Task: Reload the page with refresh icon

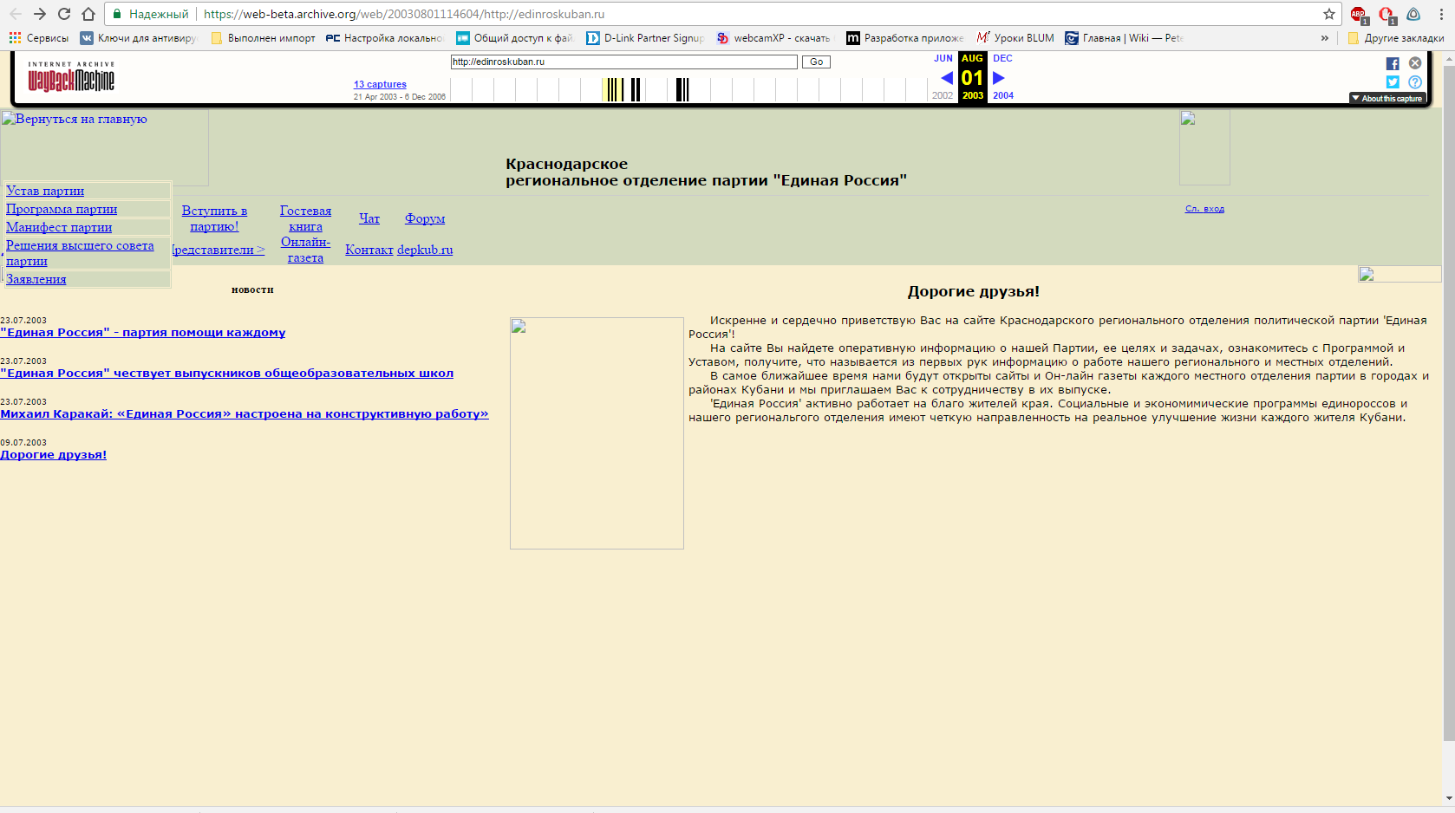Action: coord(64,14)
